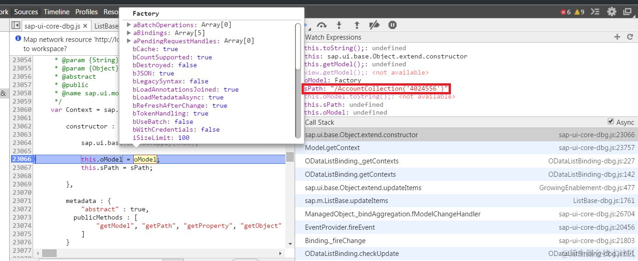This screenshot has width=638, height=261.
Task: Collapse the Call Stack section header
Action: [x=319, y=122]
